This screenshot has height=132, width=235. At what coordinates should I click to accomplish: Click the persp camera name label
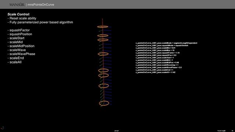pos(116,131)
